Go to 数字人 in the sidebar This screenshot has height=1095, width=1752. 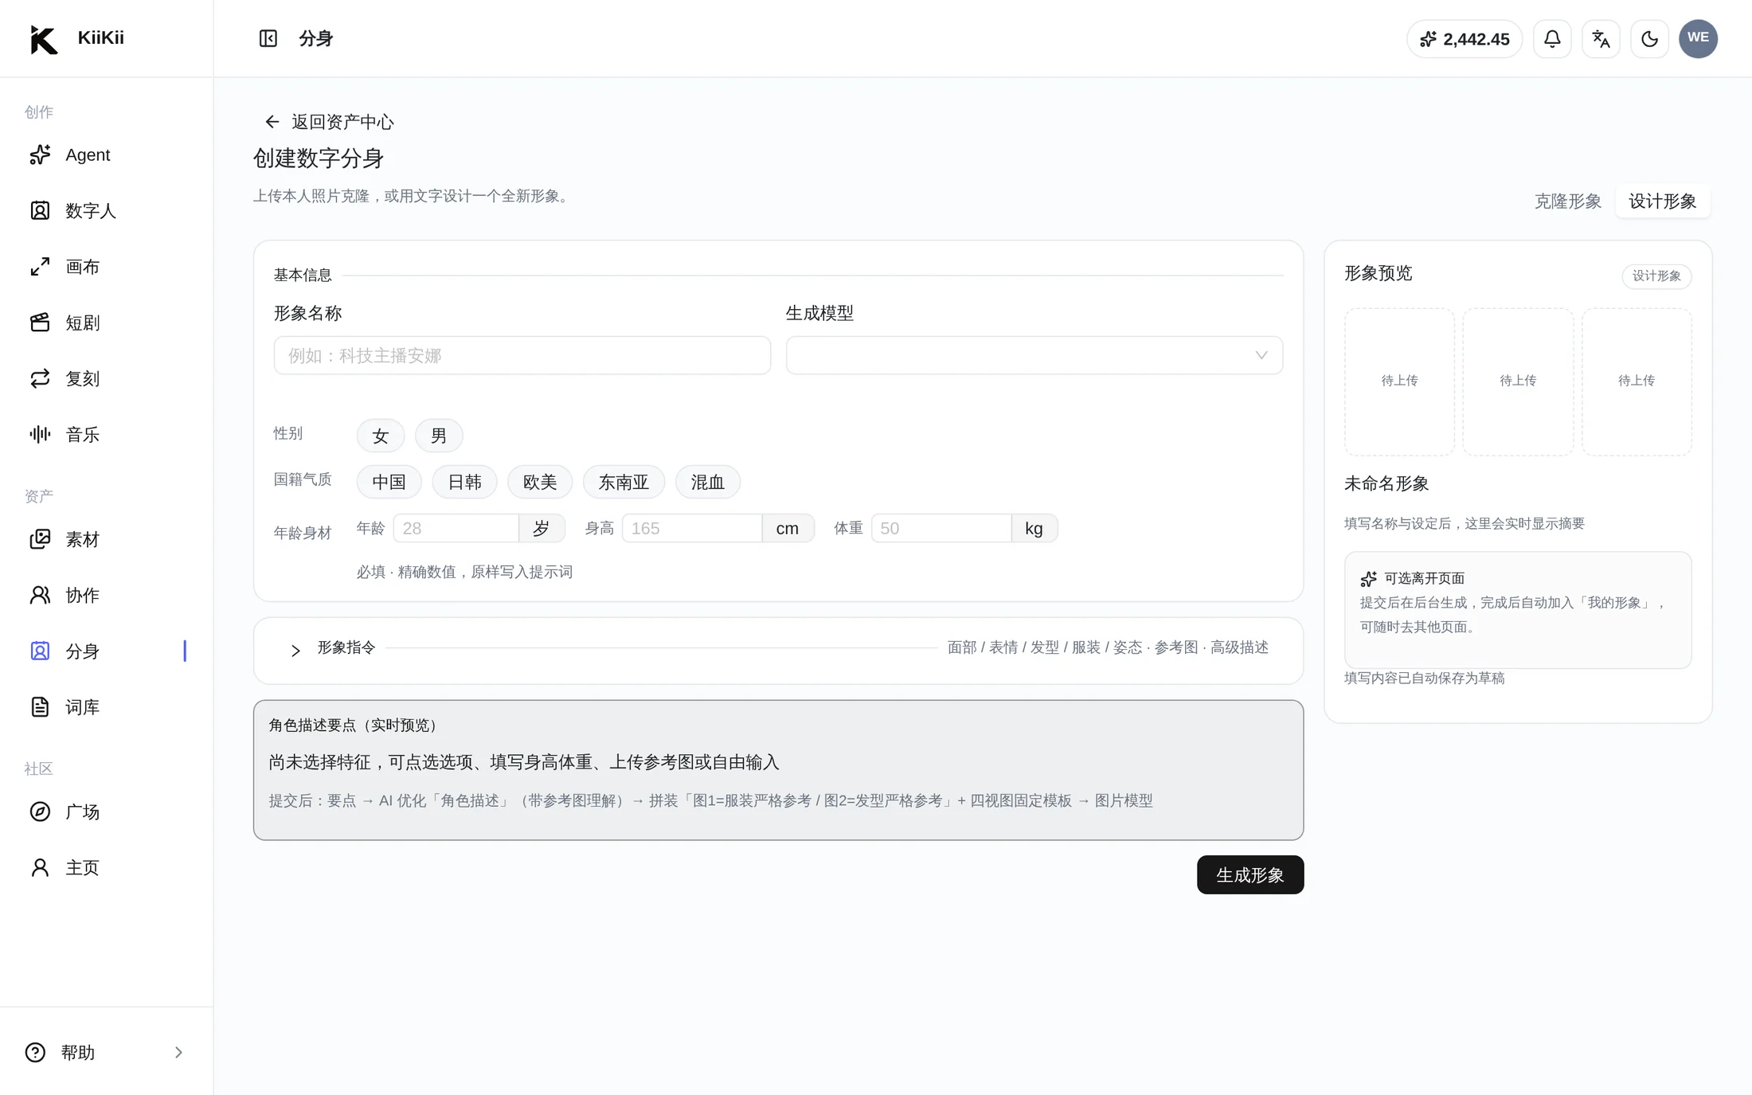[107, 210]
